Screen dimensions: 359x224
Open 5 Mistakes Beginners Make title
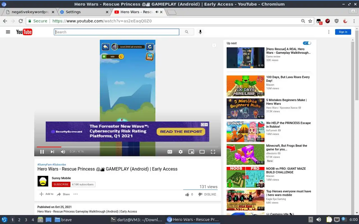pyautogui.click(x=286, y=102)
